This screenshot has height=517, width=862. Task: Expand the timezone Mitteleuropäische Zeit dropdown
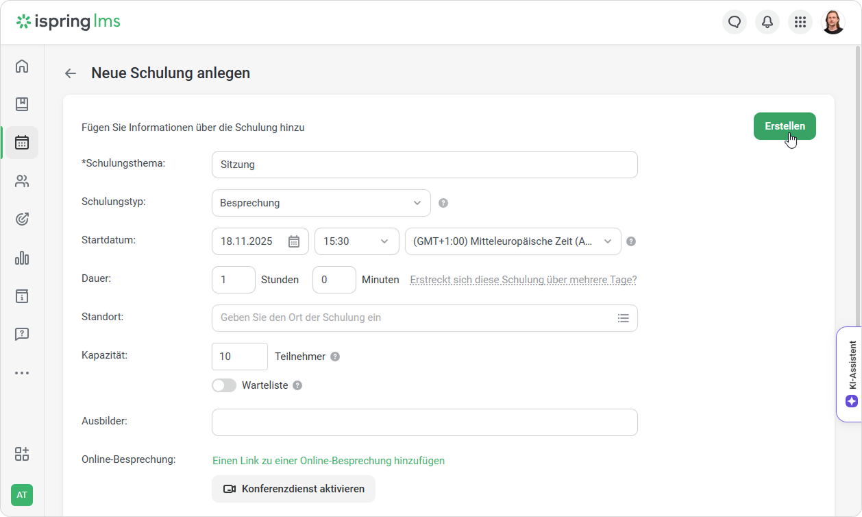point(513,241)
